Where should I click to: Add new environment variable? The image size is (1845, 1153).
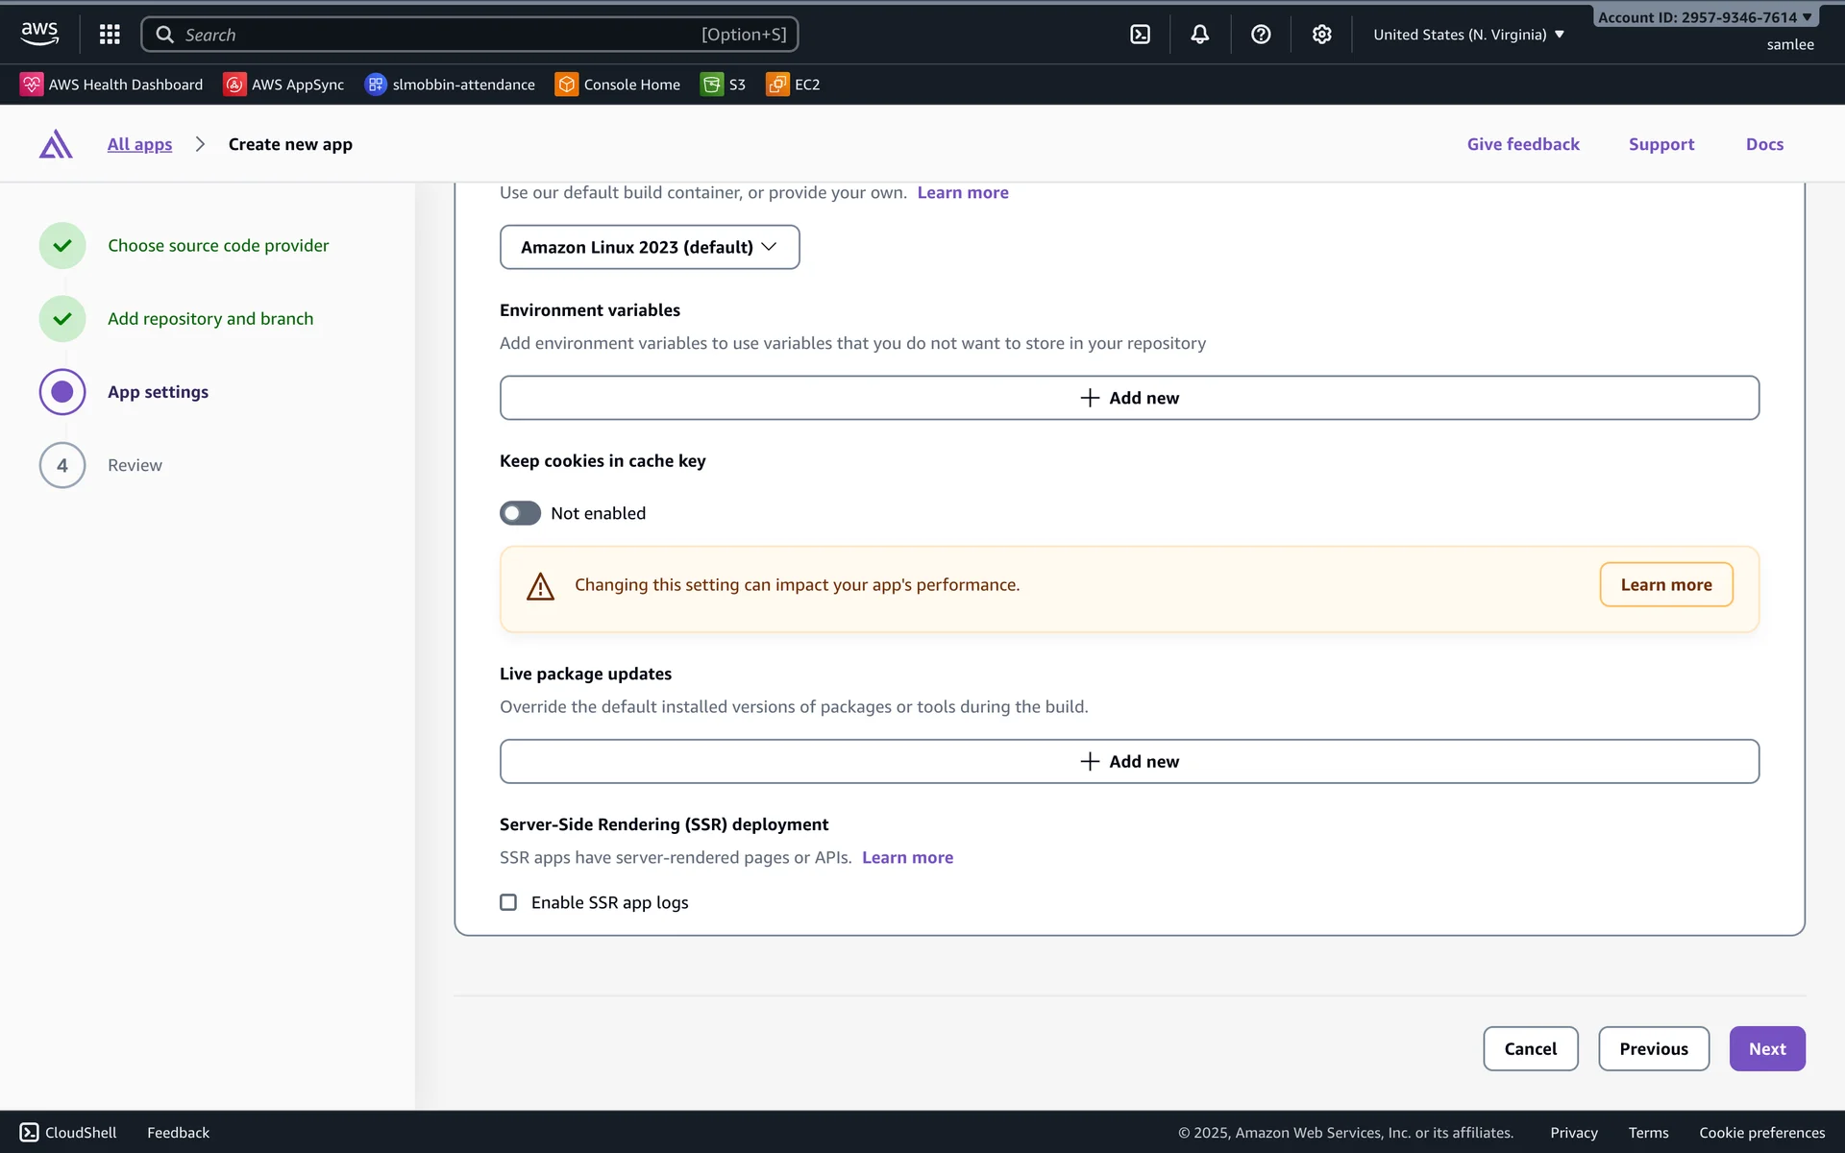(1129, 398)
